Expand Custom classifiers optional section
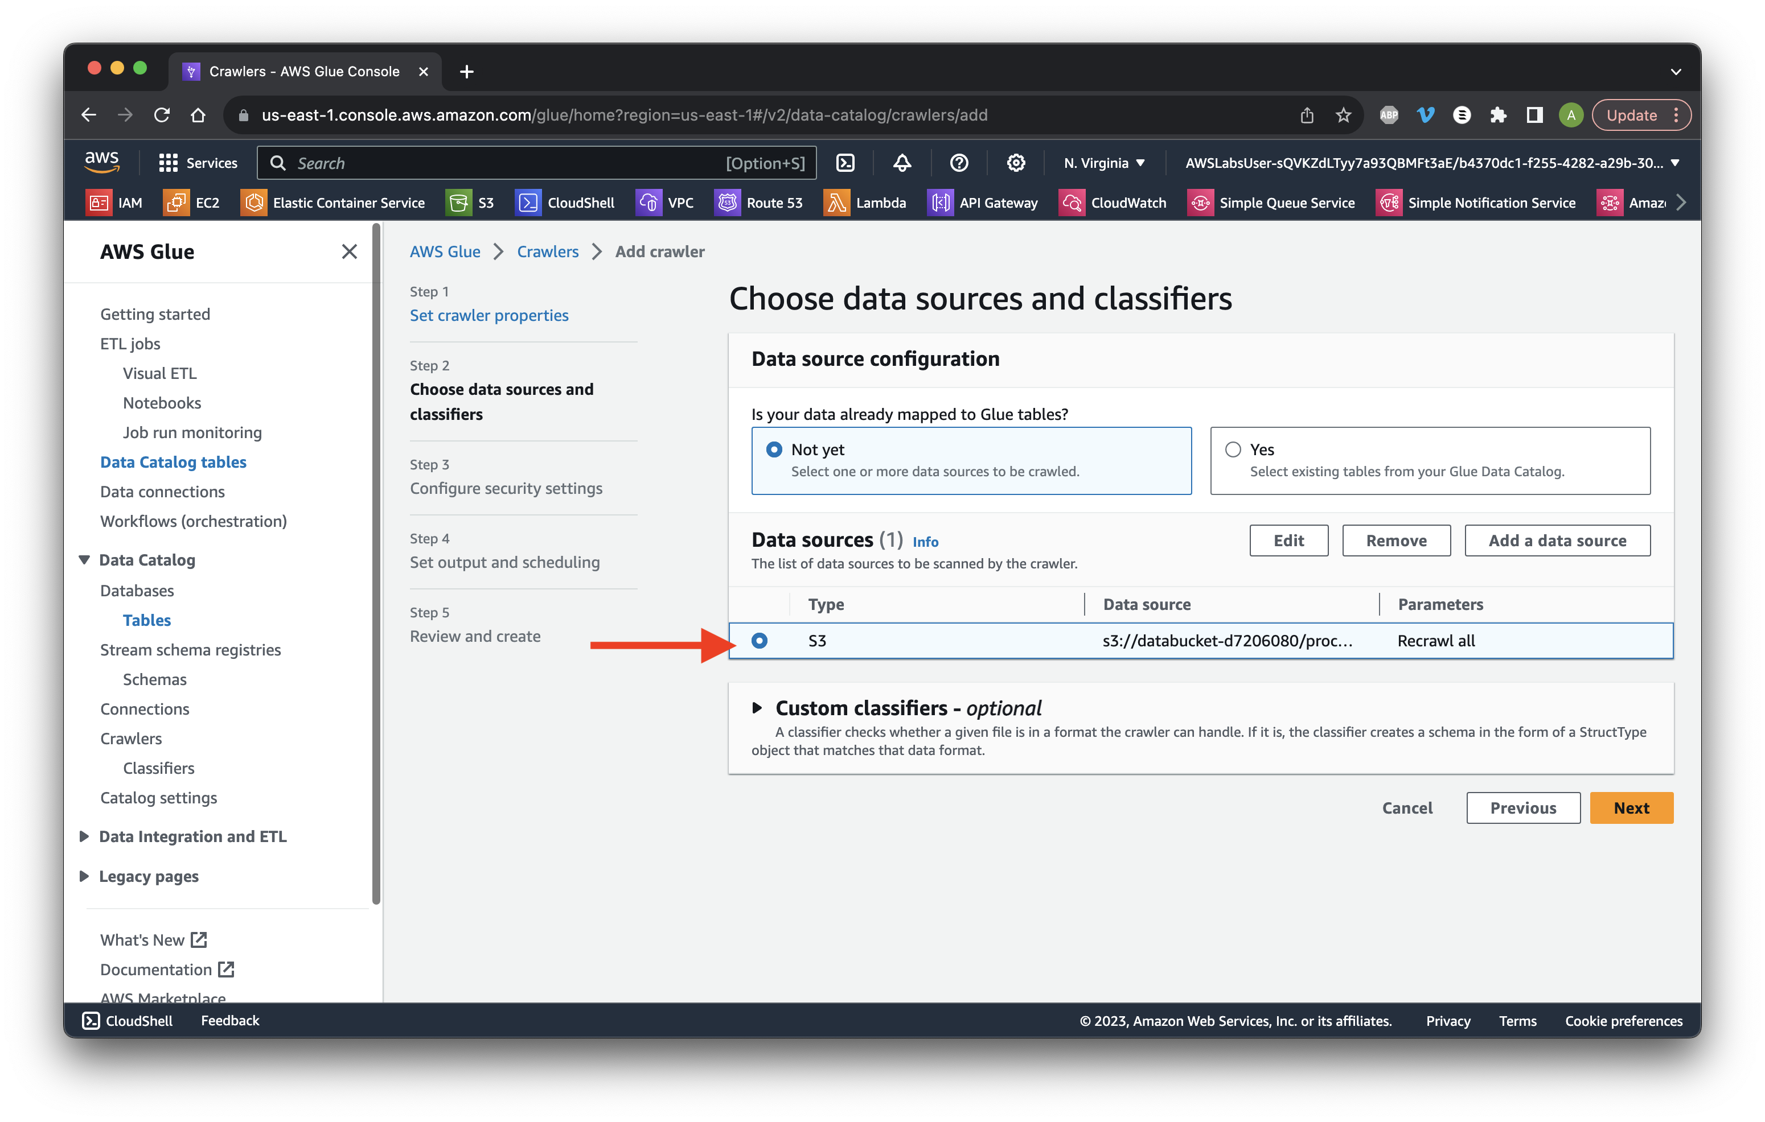 758,708
